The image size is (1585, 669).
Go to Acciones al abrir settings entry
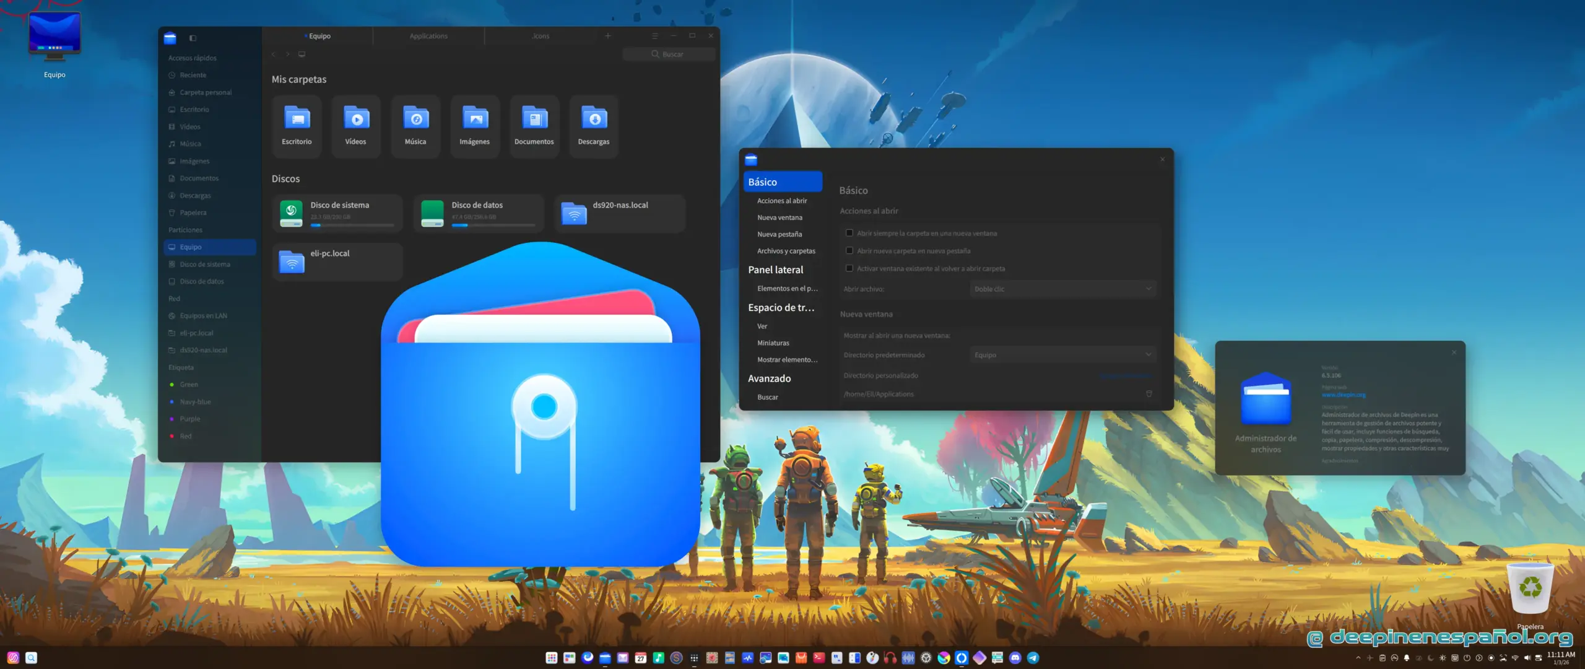(782, 201)
